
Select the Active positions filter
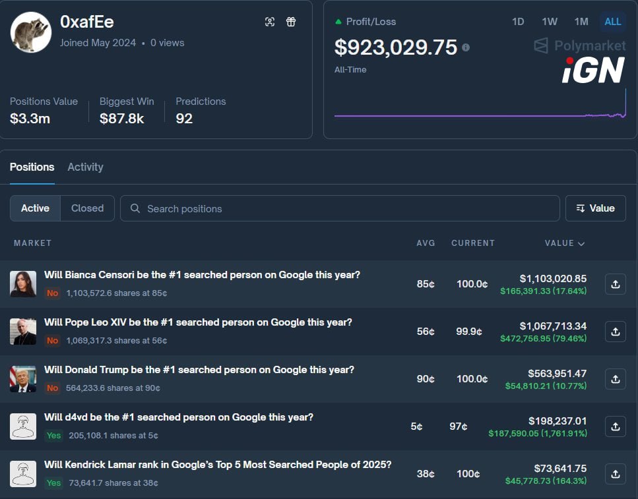tap(35, 208)
